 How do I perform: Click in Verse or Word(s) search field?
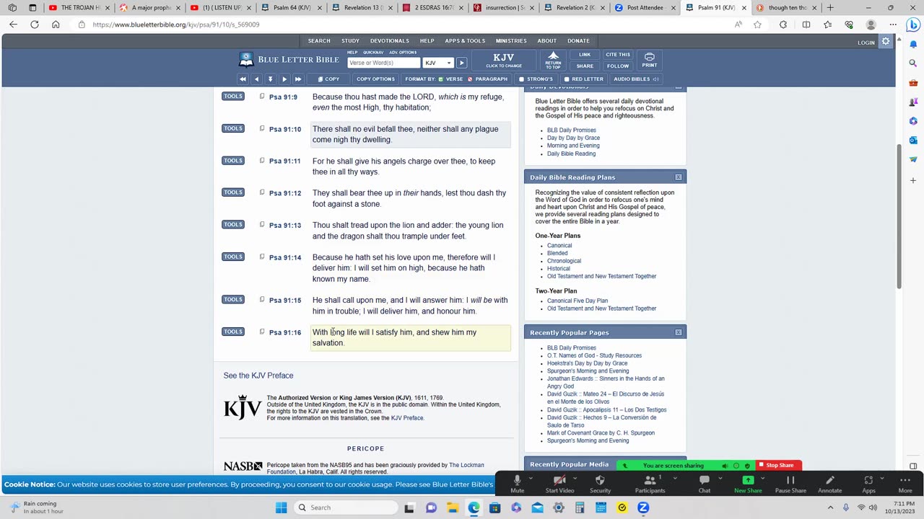click(x=383, y=63)
